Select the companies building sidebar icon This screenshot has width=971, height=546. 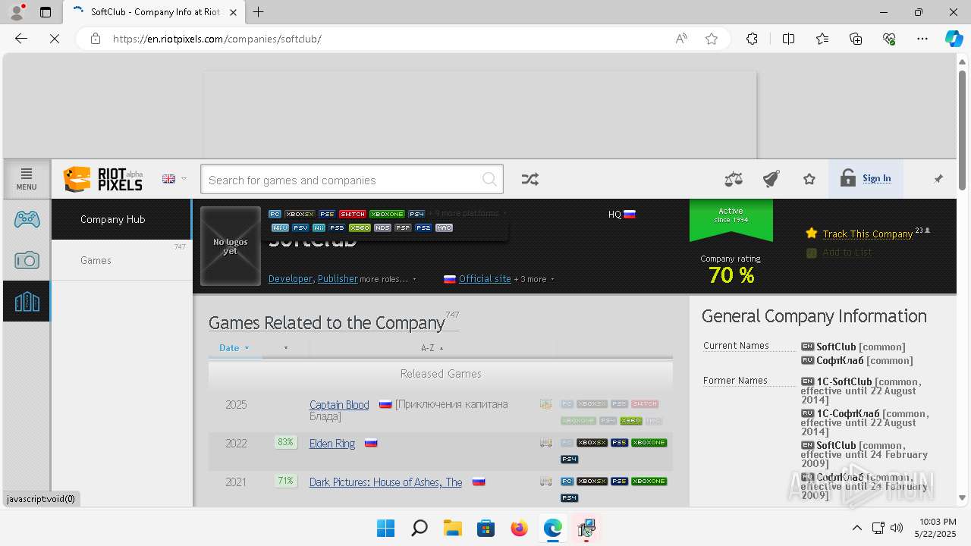[27, 301]
